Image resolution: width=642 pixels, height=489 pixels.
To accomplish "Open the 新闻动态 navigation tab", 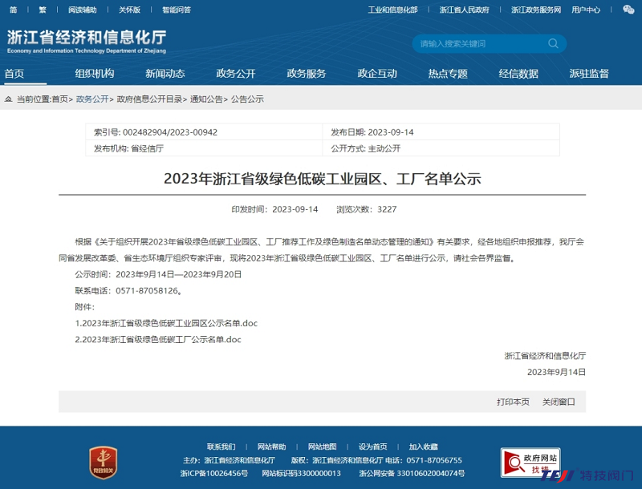I will [165, 74].
